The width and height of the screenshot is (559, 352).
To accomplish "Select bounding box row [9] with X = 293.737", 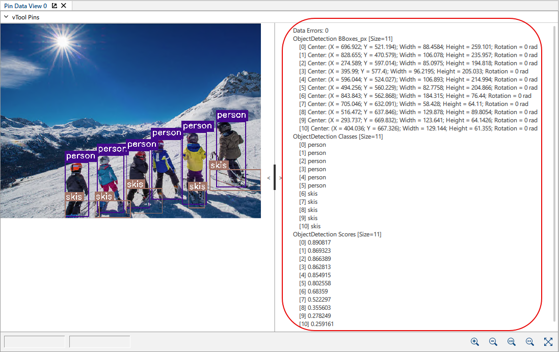I will (418, 120).
